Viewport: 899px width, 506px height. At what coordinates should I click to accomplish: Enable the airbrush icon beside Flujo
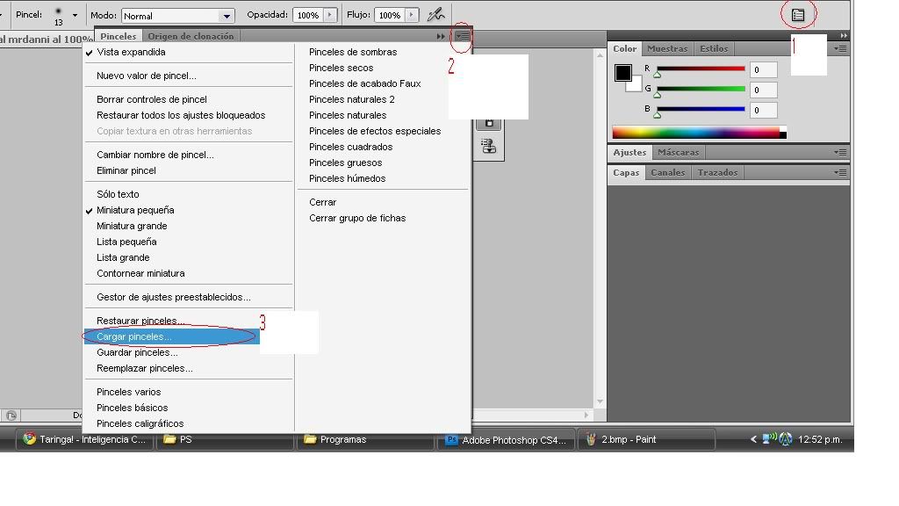[x=436, y=14]
